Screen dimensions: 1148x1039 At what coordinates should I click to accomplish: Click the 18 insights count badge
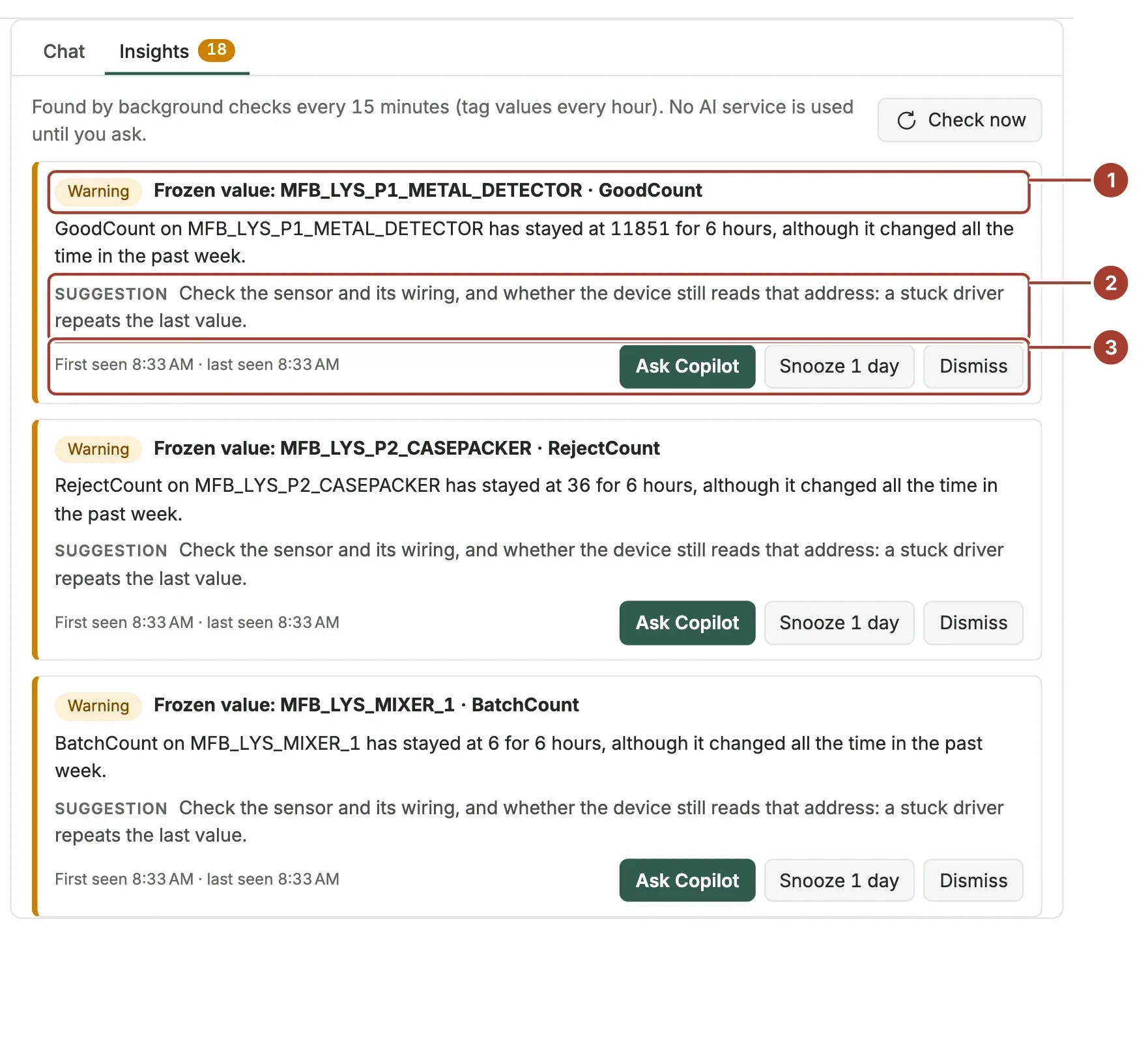click(x=216, y=50)
